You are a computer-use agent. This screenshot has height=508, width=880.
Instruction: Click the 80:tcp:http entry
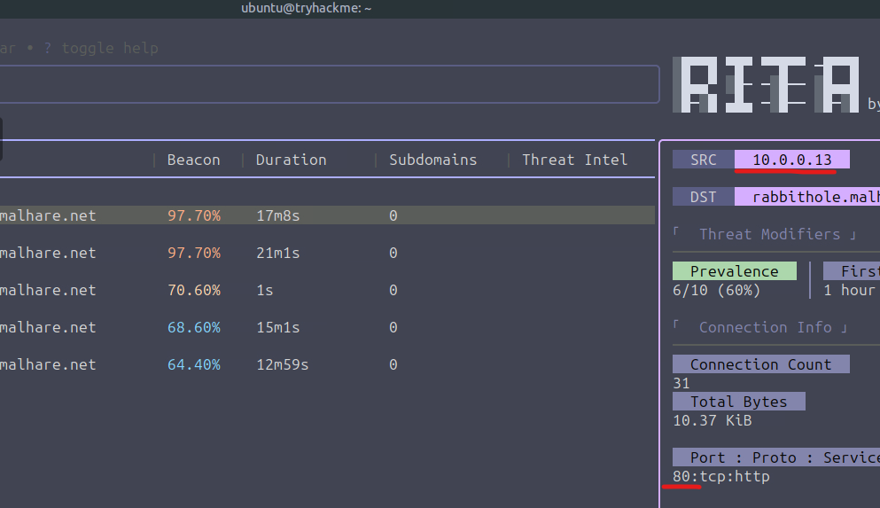[x=721, y=477]
